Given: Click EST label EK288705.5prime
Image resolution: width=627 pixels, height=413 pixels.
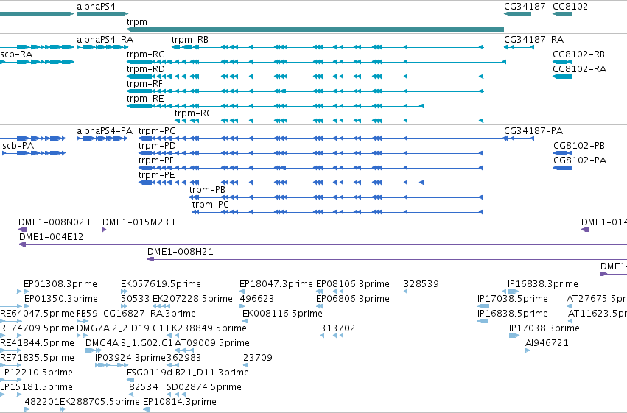Looking at the screenshot, I should [x=99, y=402].
